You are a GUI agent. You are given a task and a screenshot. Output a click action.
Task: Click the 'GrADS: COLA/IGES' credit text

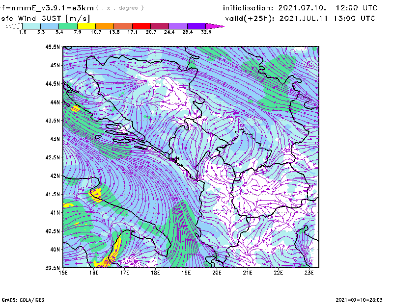click(x=23, y=300)
